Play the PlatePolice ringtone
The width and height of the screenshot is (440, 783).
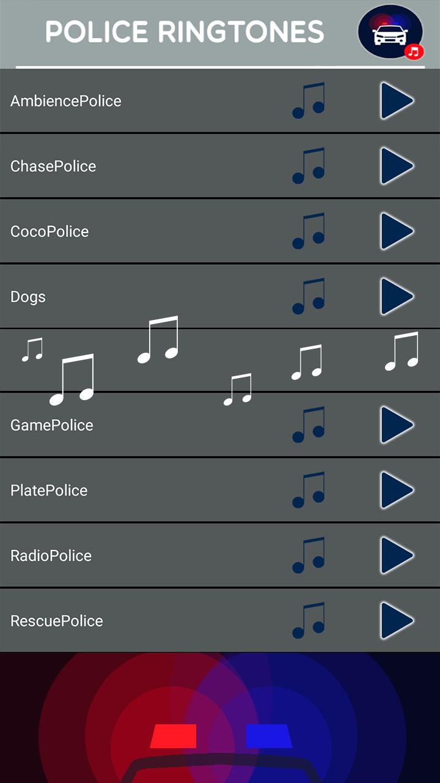tap(397, 490)
